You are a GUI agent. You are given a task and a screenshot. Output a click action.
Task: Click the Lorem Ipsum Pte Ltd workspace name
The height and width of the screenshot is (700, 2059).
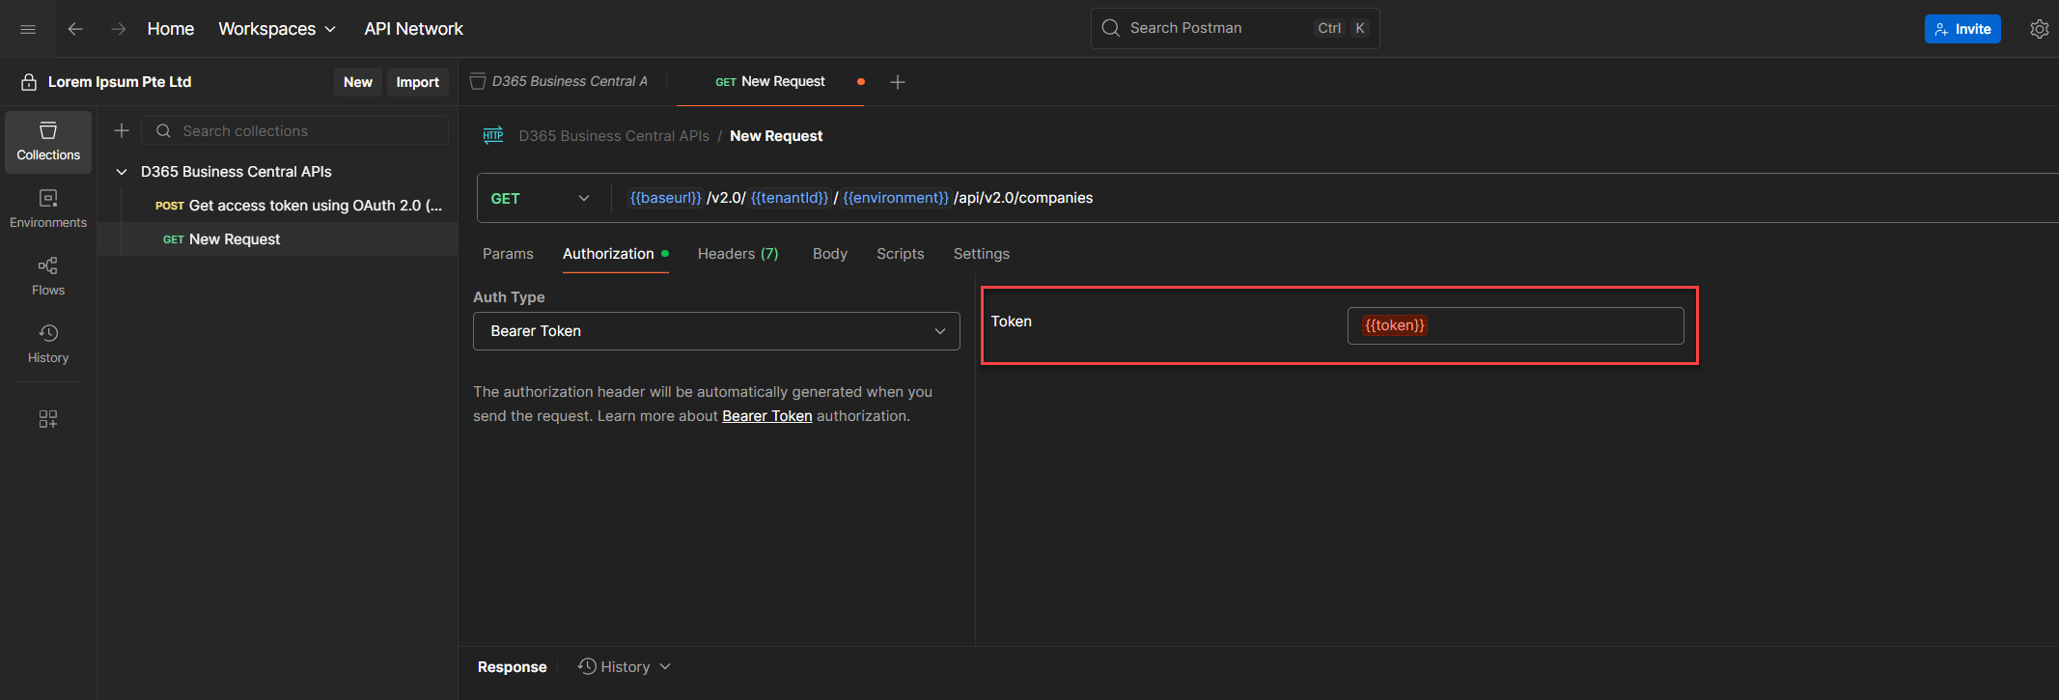pos(120,82)
